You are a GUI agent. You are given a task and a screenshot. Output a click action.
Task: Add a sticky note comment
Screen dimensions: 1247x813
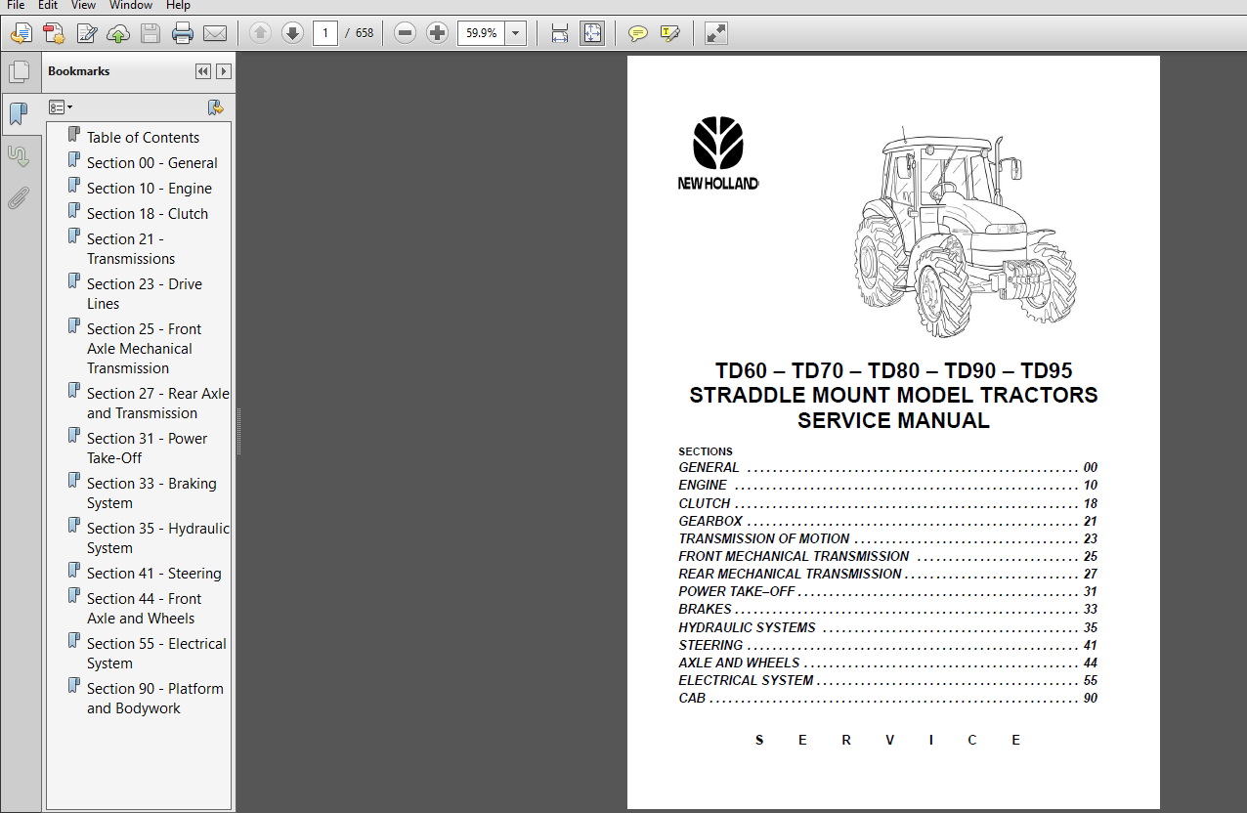[638, 33]
